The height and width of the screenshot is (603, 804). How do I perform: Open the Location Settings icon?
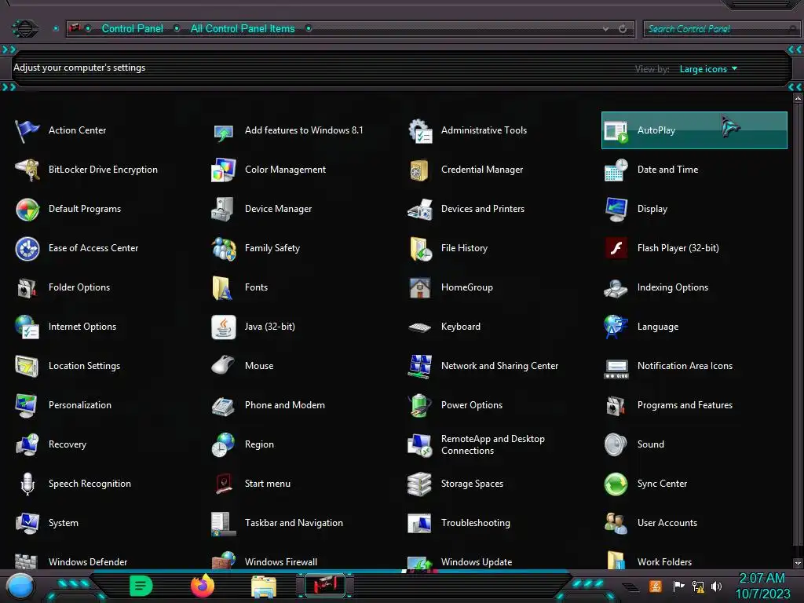click(x=27, y=366)
